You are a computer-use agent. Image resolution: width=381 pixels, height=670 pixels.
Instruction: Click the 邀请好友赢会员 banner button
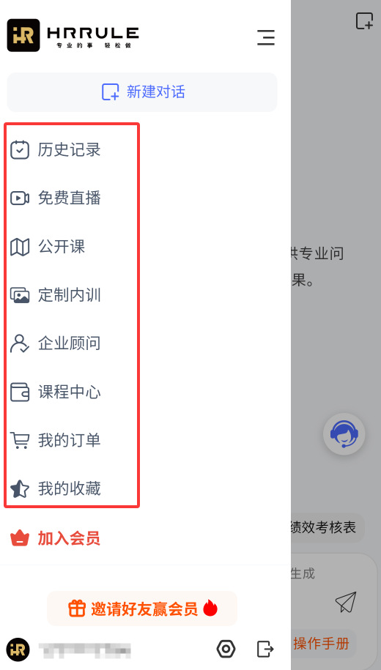click(142, 608)
